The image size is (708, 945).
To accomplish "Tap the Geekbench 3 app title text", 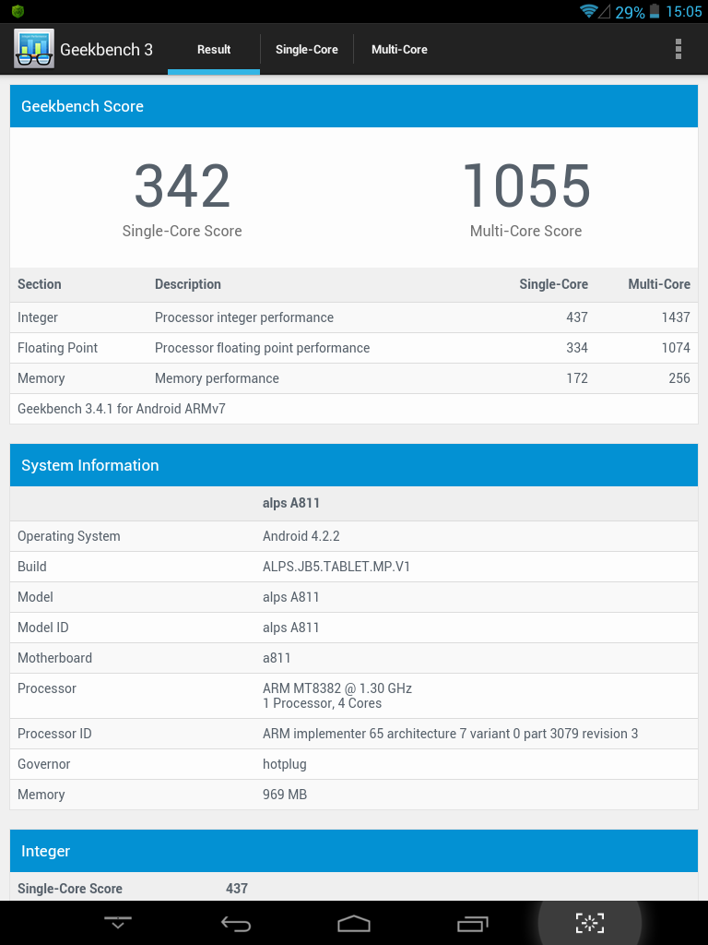I will [x=107, y=50].
